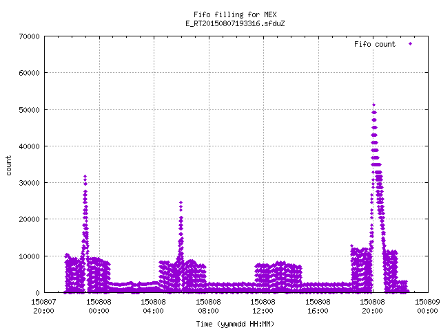Click the y-axis value 10000
The image size is (441, 330).
[x=29, y=256]
